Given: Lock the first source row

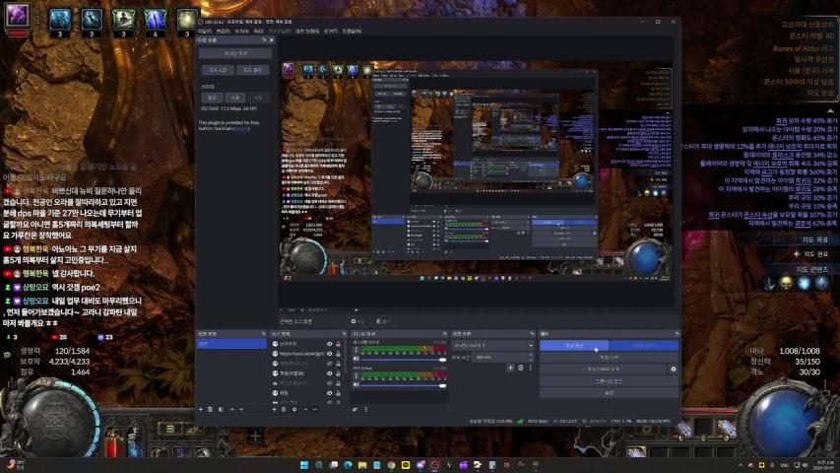Looking at the screenshot, I should click(x=338, y=344).
